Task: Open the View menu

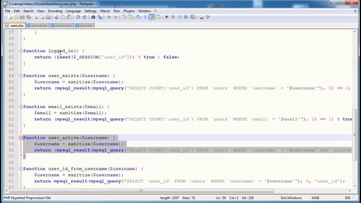Action: pos(41,11)
